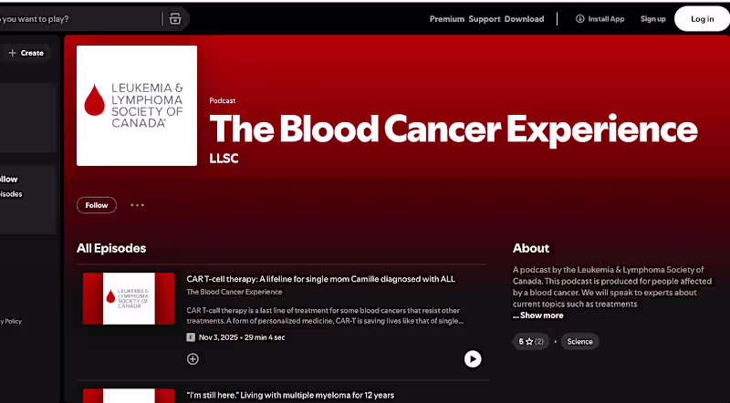
Task: Click the podcast cover art image
Action: (x=137, y=106)
